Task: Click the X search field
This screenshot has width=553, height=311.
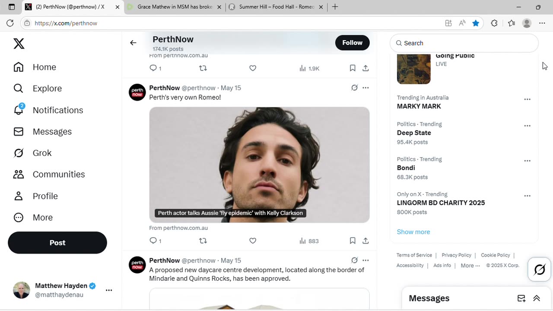Action: 464,43
